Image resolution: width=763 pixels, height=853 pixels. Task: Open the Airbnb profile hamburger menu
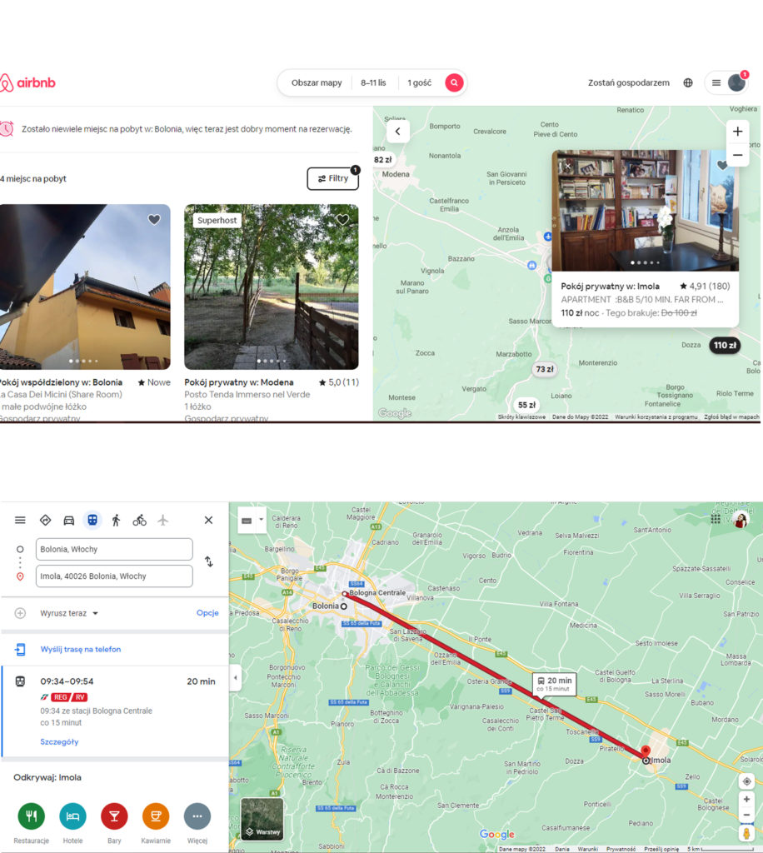click(x=716, y=82)
